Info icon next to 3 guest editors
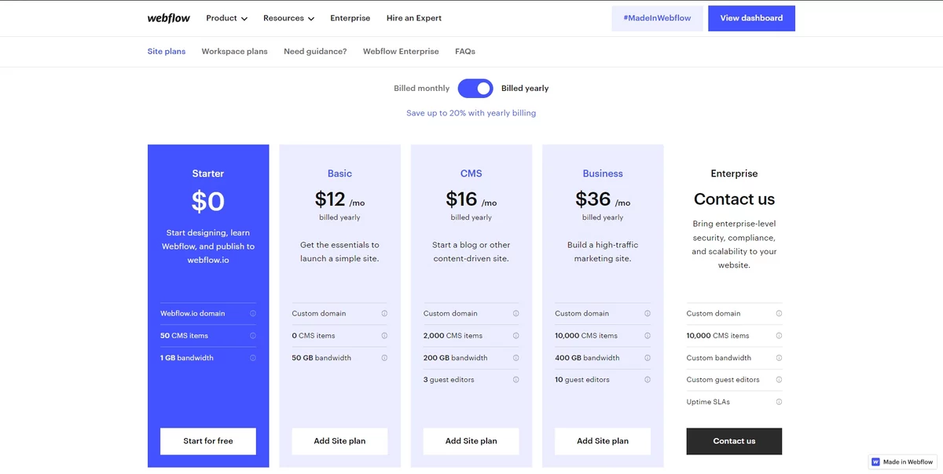 coord(516,379)
